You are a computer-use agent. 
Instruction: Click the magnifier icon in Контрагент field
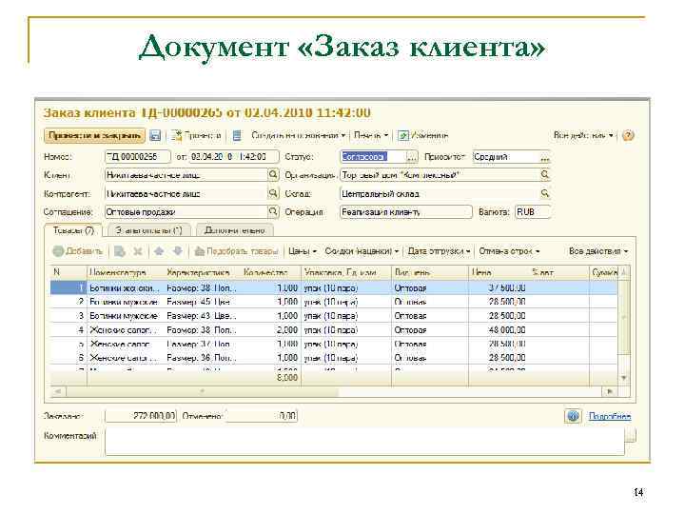(273, 193)
